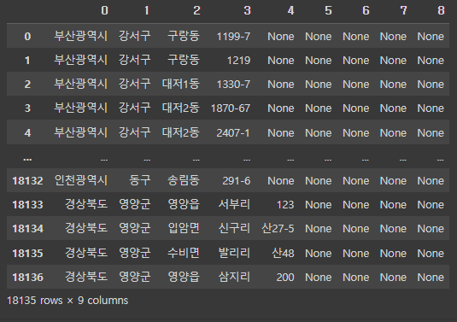Click 경상북도 in row 18134
Screen dimensions: 457x322
tap(86, 228)
